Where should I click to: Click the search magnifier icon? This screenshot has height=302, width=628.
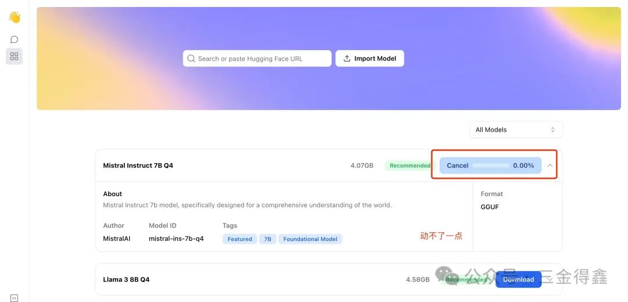pos(191,58)
